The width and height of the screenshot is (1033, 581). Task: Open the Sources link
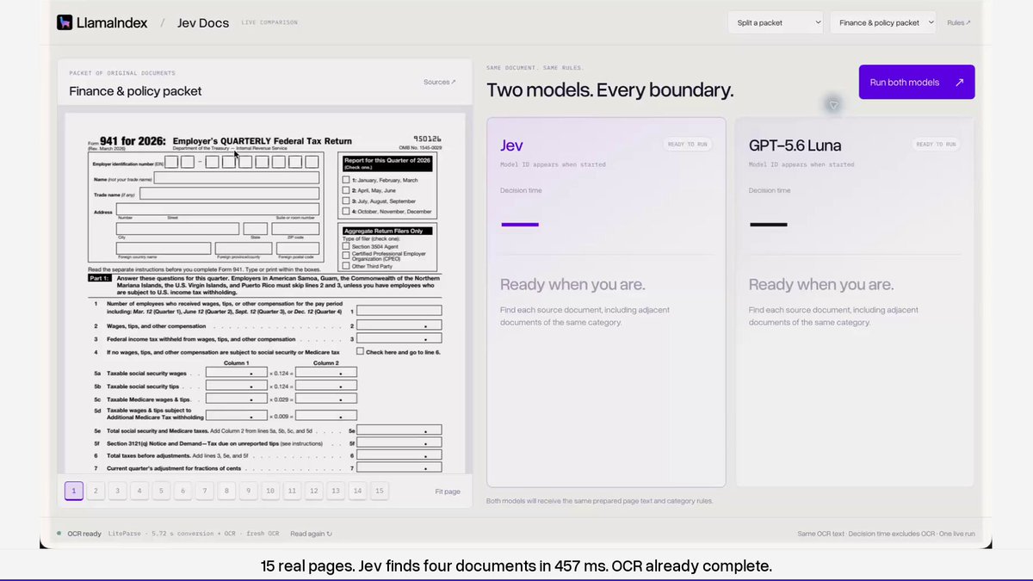coord(439,82)
